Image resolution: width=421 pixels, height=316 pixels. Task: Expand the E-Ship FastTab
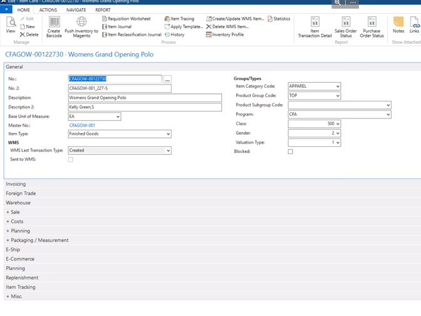(x=212, y=250)
